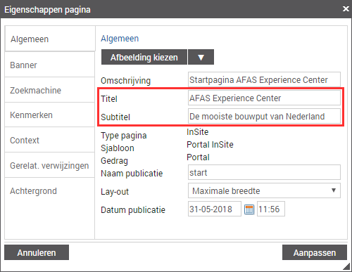Open Gerelat. verwijzingen tab
352x272 pixels.
pos(49,165)
